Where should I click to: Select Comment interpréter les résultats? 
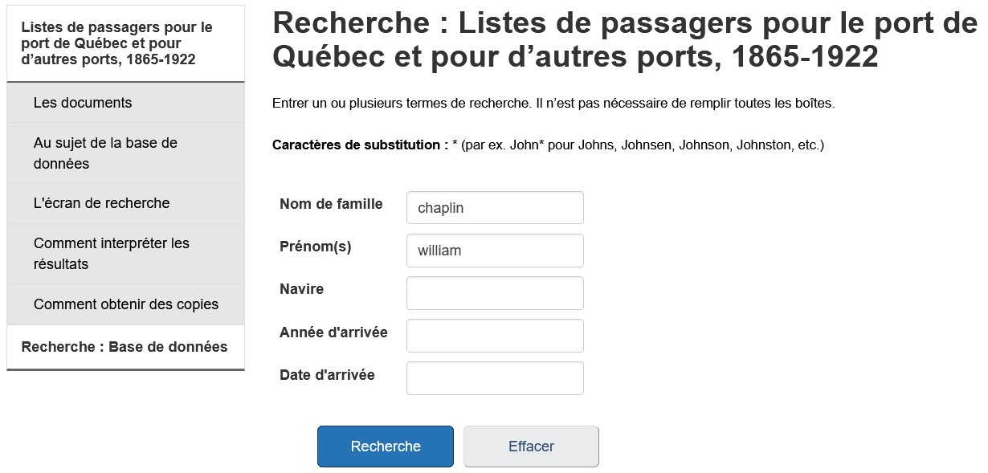pos(112,254)
